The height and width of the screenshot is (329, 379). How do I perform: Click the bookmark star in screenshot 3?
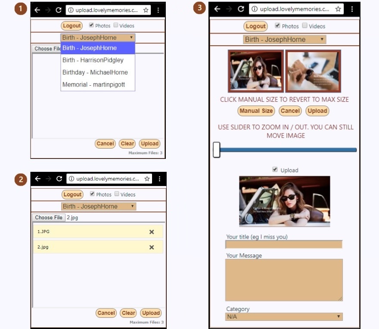click(338, 9)
